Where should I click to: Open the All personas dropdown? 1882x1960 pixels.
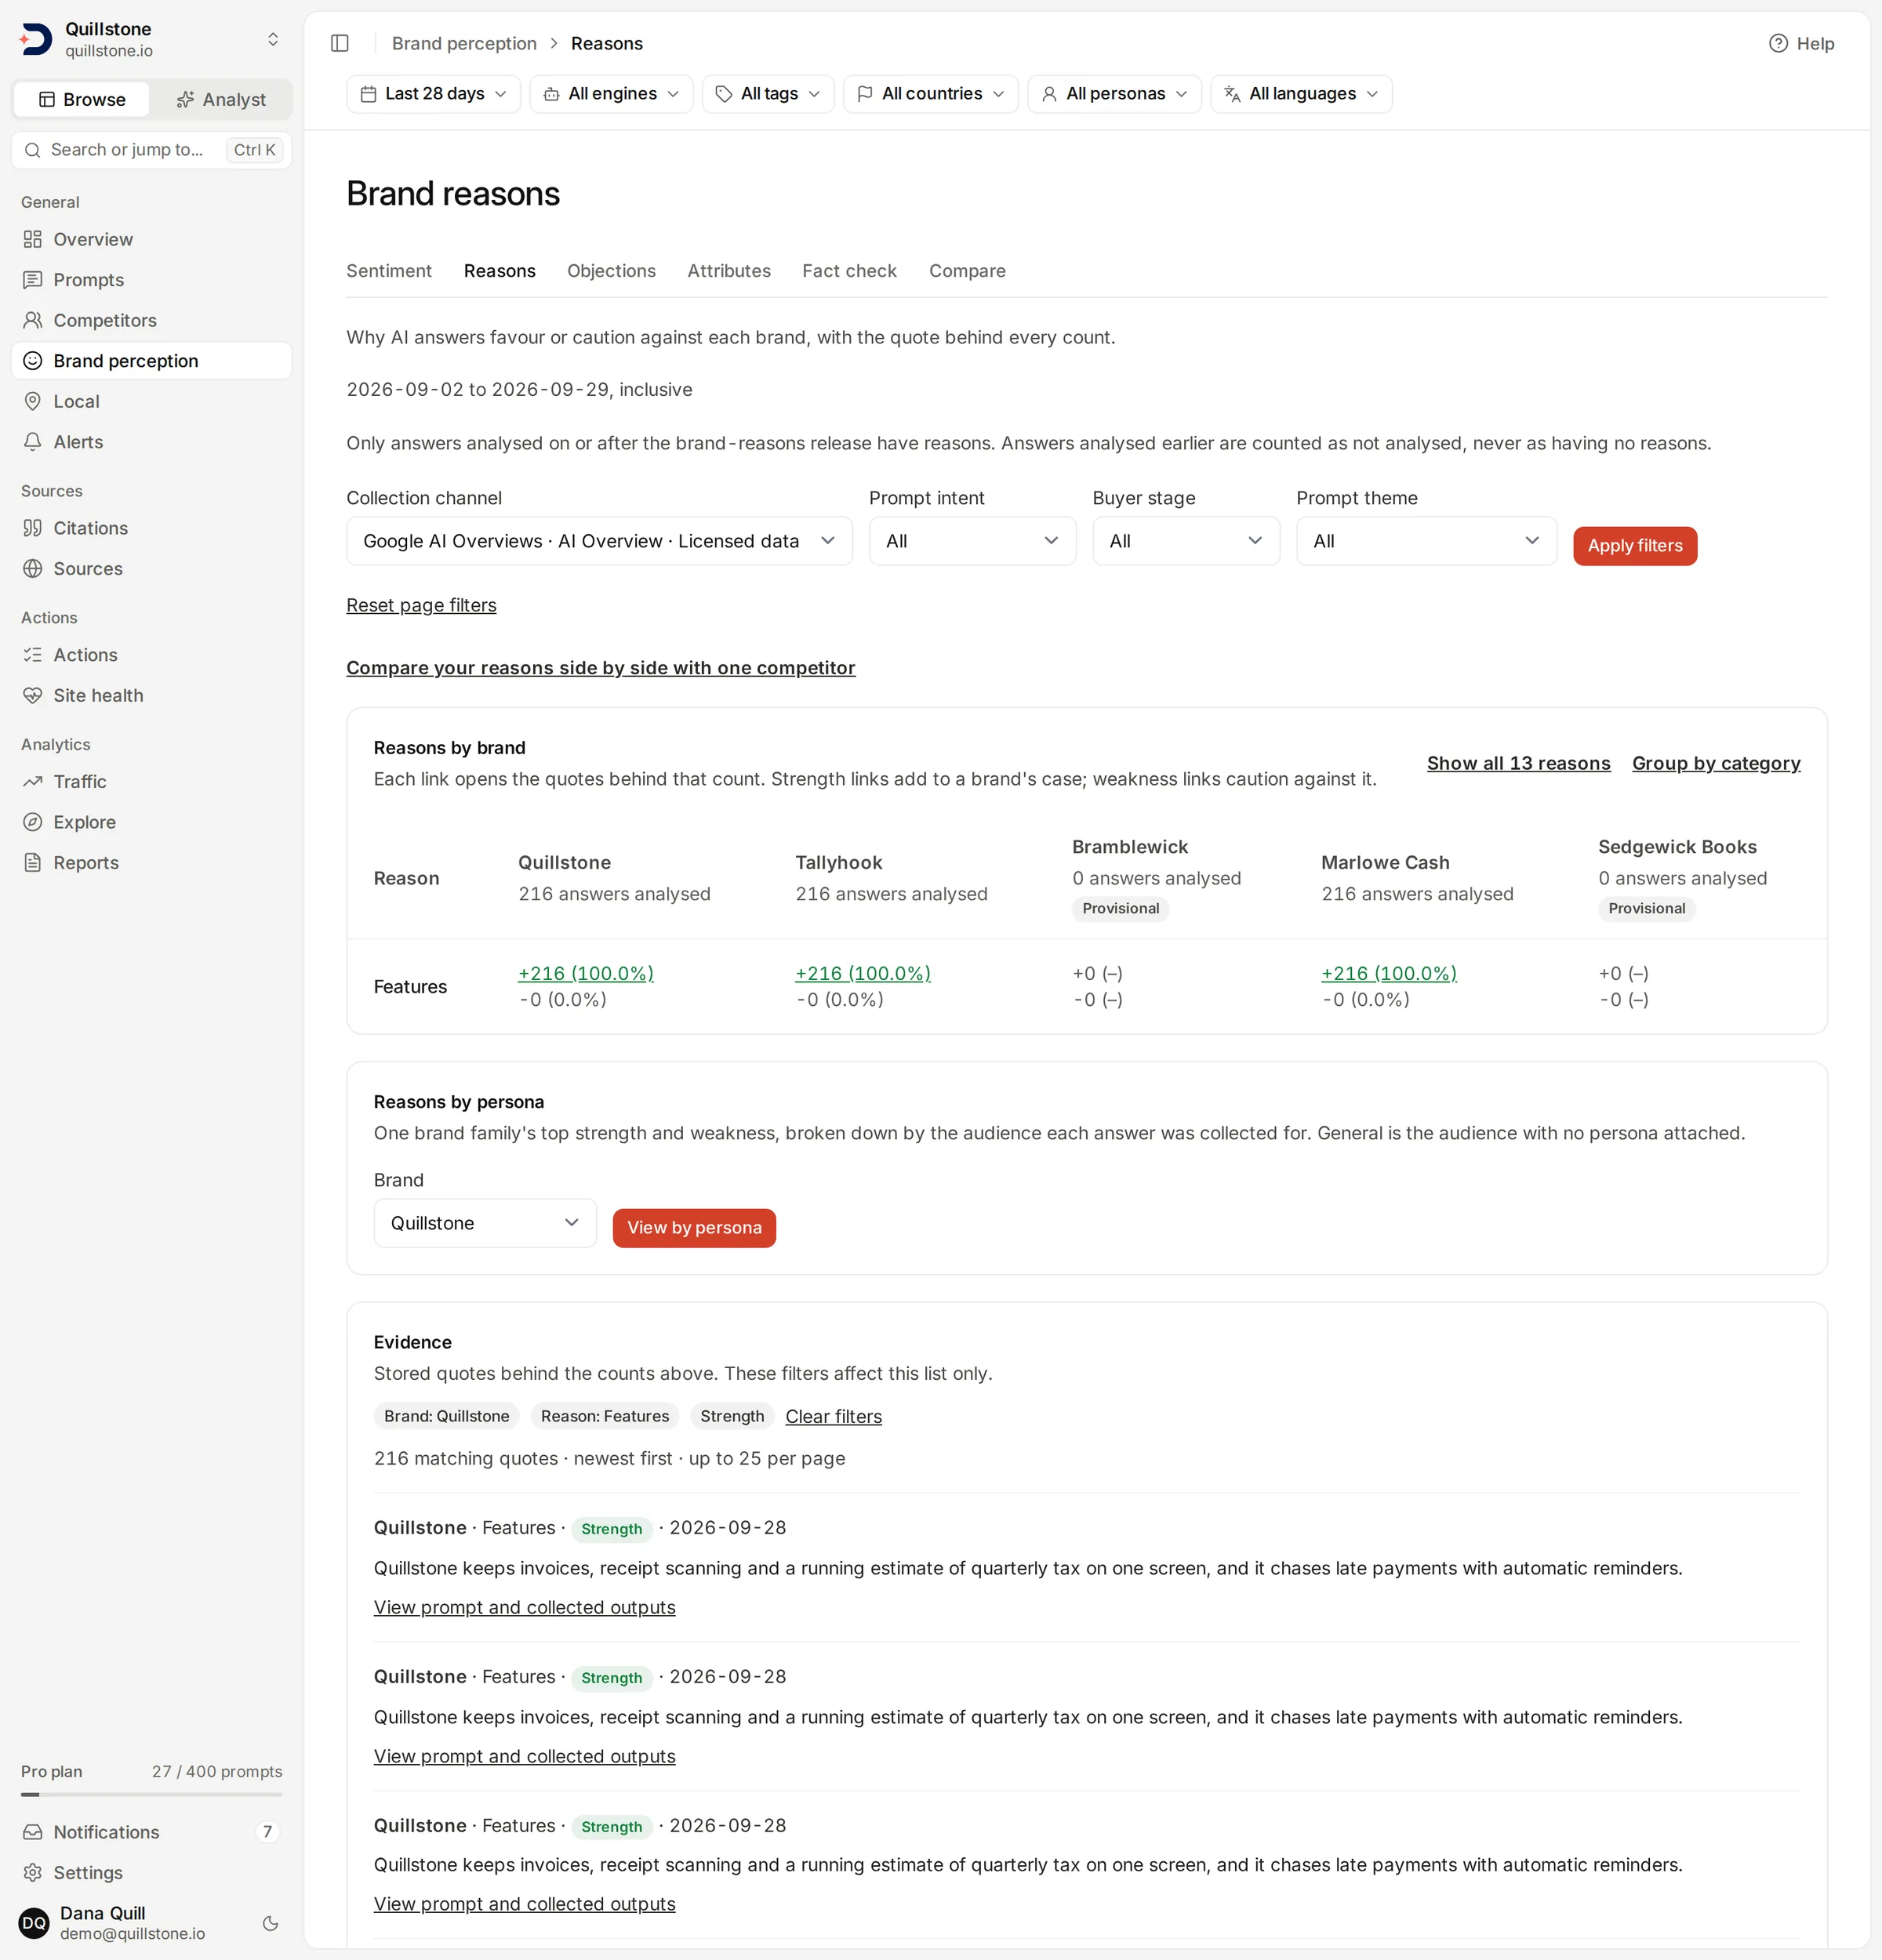click(1114, 94)
